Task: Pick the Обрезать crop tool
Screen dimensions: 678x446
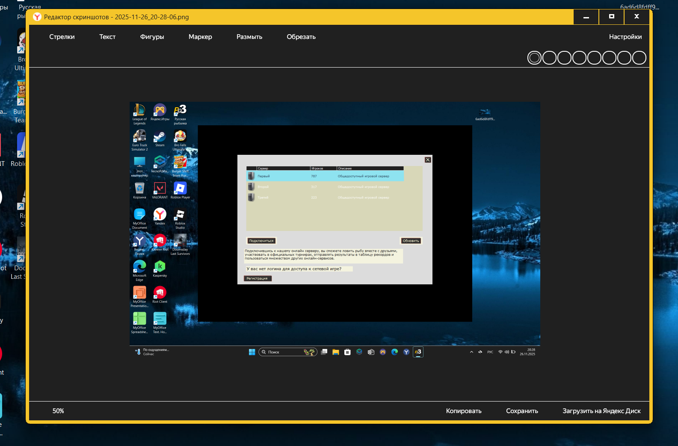Action: click(301, 37)
